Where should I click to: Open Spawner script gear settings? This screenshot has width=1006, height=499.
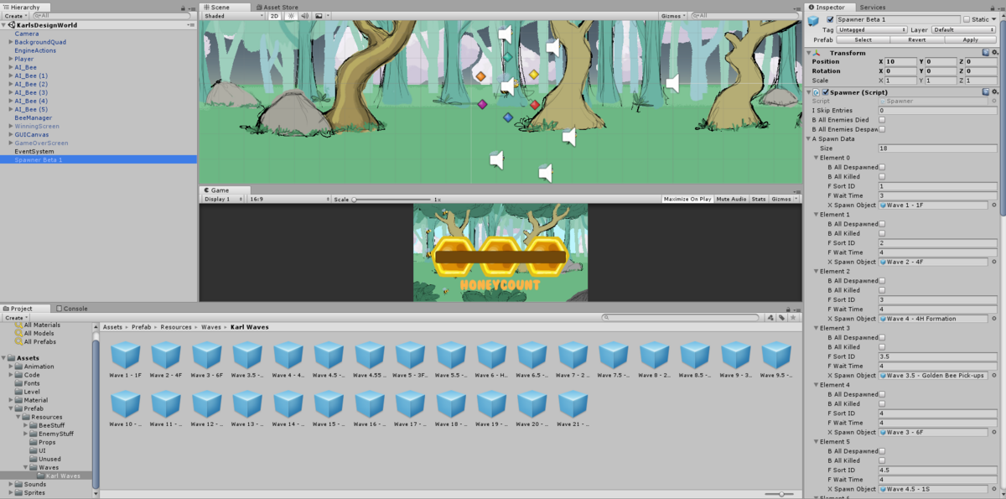coord(996,92)
